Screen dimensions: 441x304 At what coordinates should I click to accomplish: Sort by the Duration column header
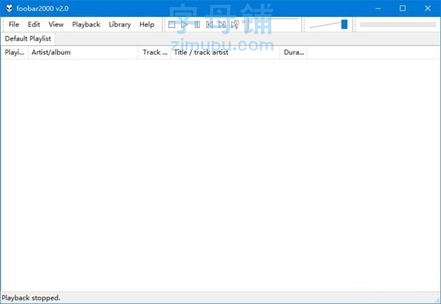click(x=294, y=53)
